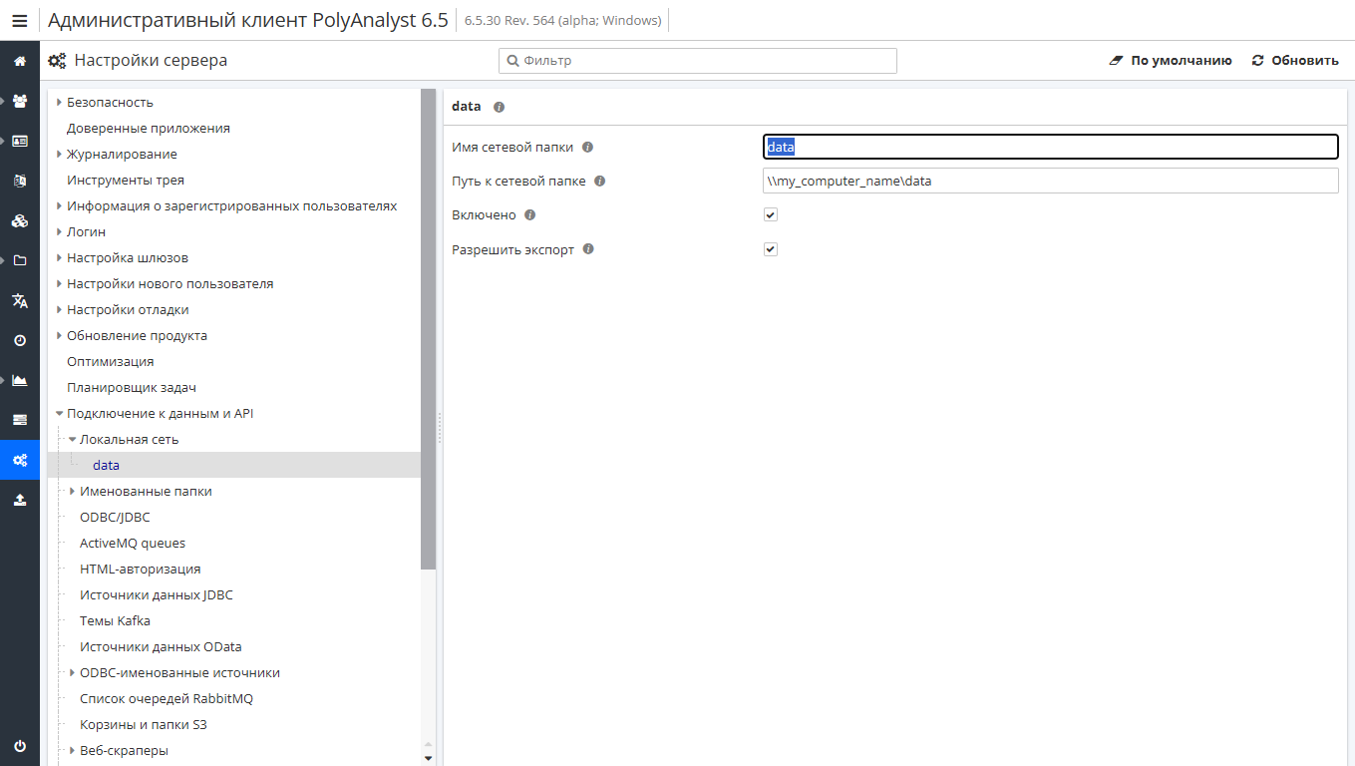1355x766 pixels.
Task: Click info icon for Путь к сетевой папке
Action: click(599, 181)
